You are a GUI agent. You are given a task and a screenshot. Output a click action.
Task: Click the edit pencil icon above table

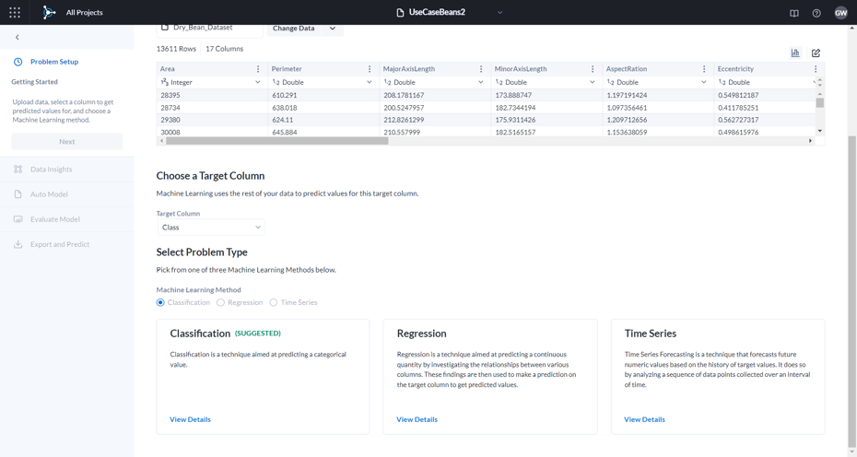(x=816, y=53)
